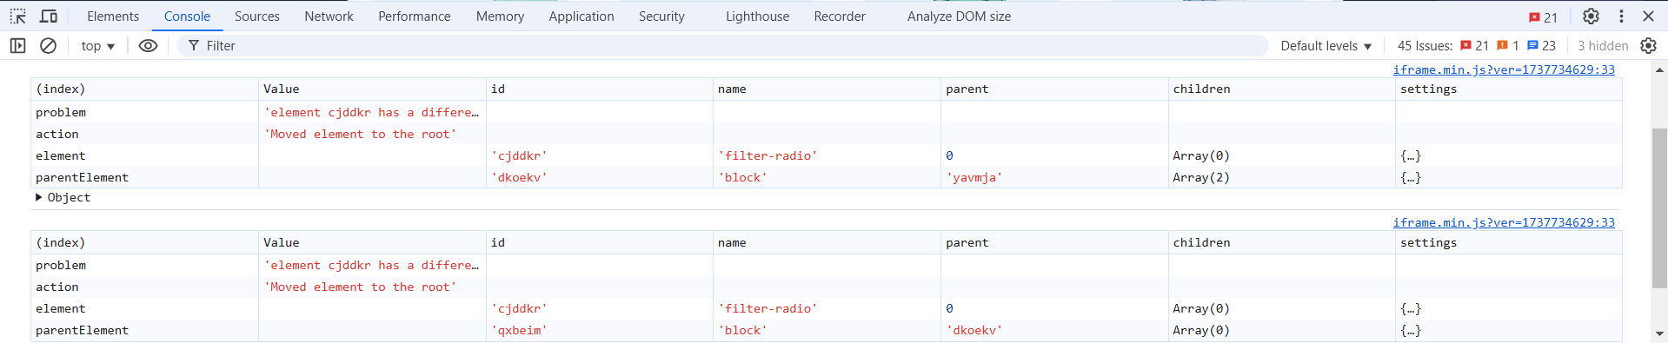The image size is (1668, 343).
Task: Open the Lighthouse tab
Action: (757, 16)
